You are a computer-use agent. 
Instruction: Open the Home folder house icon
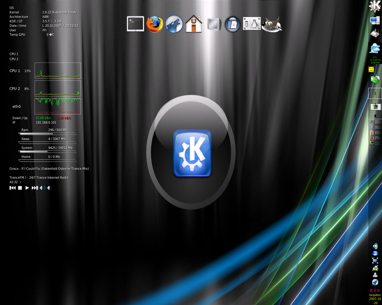point(194,24)
